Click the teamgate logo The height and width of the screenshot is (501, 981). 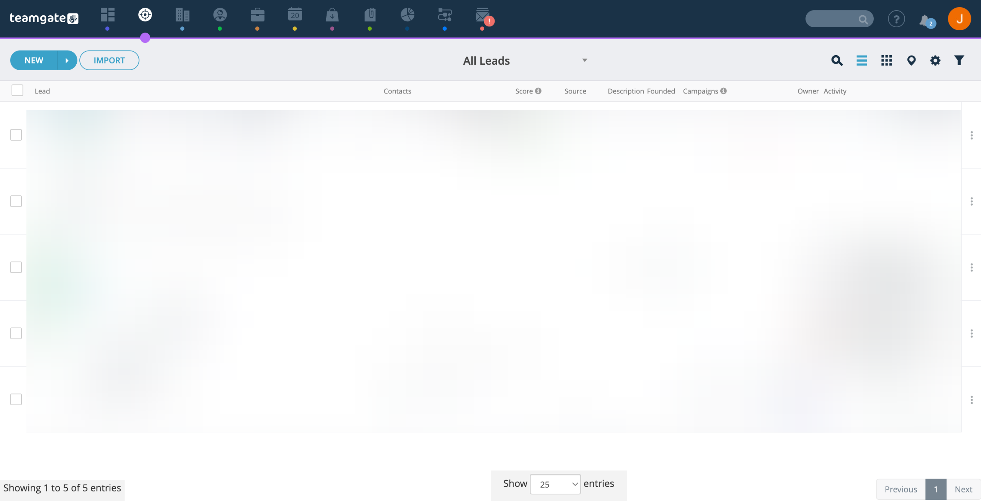point(44,18)
